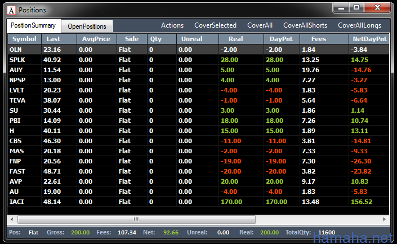Image resolution: width=397 pixels, height=244 pixels.
Task: Click the Qty column header
Action: tap(162, 39)
